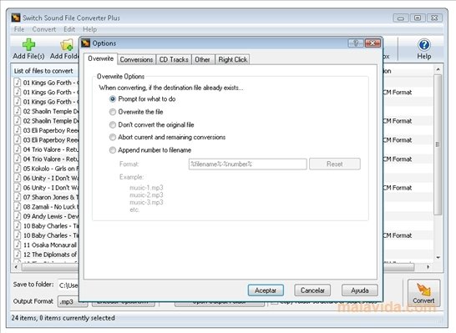The width and height of the screenshot is (456, 333).
Task: Select 'Overwrite the file' radio option
Action: (112, 112)
